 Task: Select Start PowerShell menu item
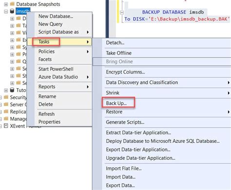click(60, 69)
